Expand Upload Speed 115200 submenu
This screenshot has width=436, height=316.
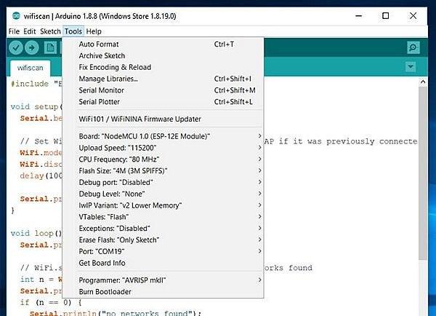163,148
